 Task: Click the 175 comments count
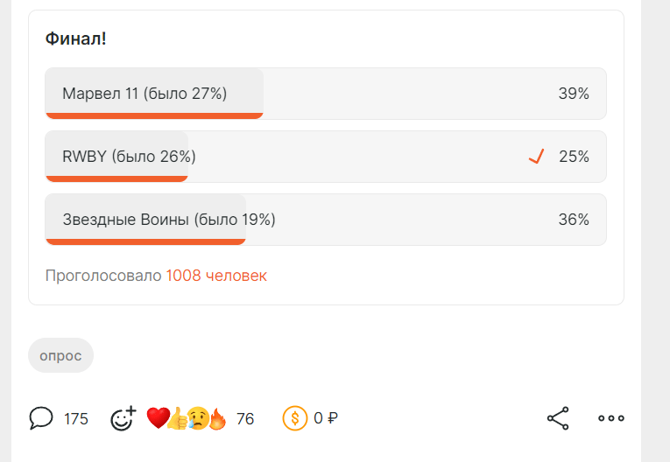tap(76, 419)
